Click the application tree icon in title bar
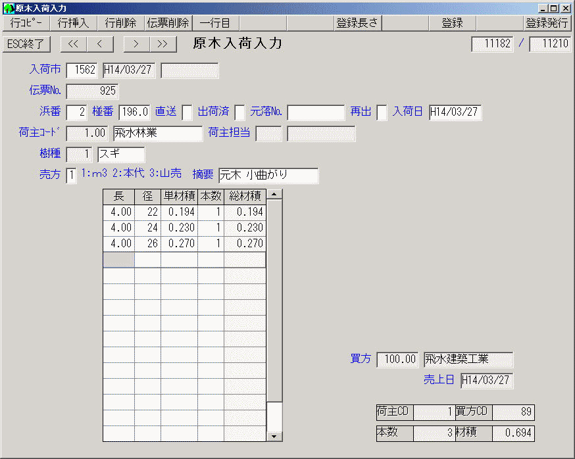 coord(9,8)
